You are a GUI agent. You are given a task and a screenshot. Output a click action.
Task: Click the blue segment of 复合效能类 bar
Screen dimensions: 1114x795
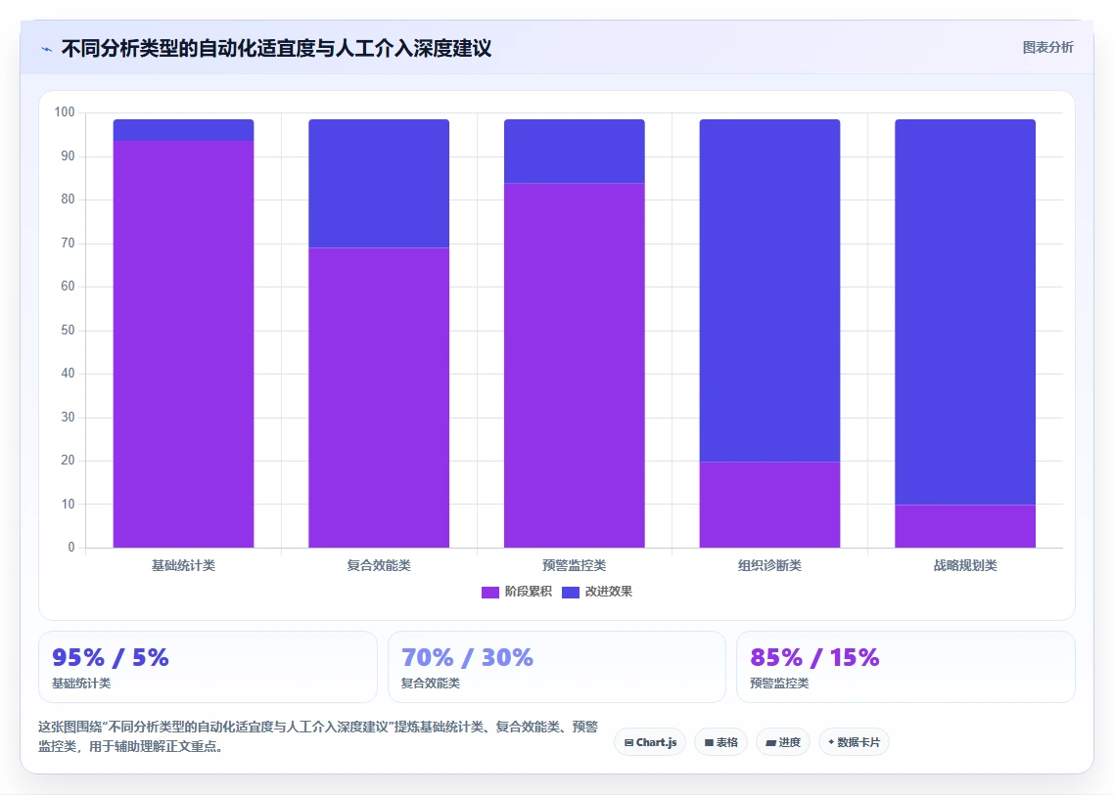tap(379, 183)
